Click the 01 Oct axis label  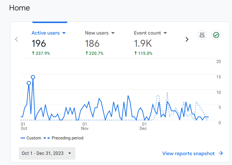click(24, 126)
